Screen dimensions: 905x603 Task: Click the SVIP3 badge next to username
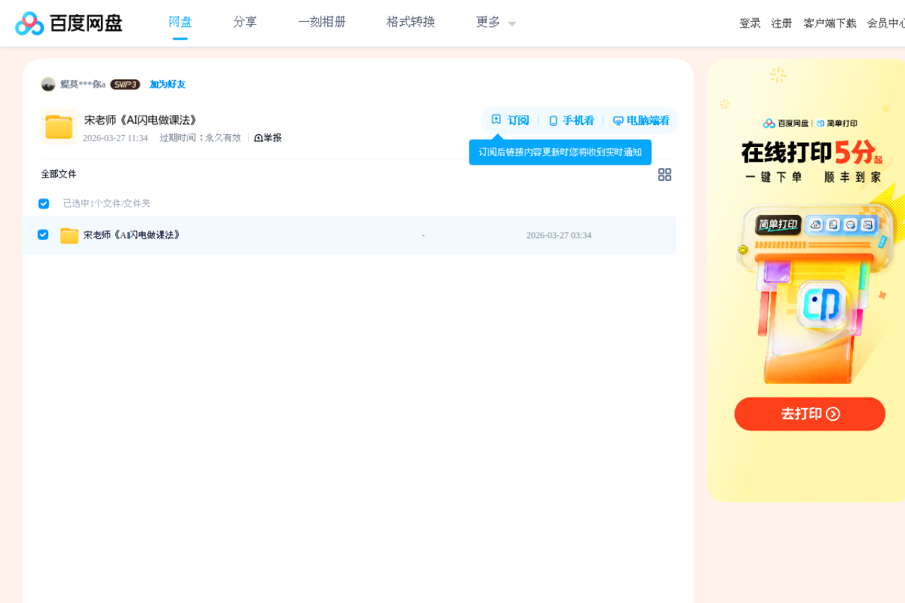pyautogui.click(x=124, y=84)
